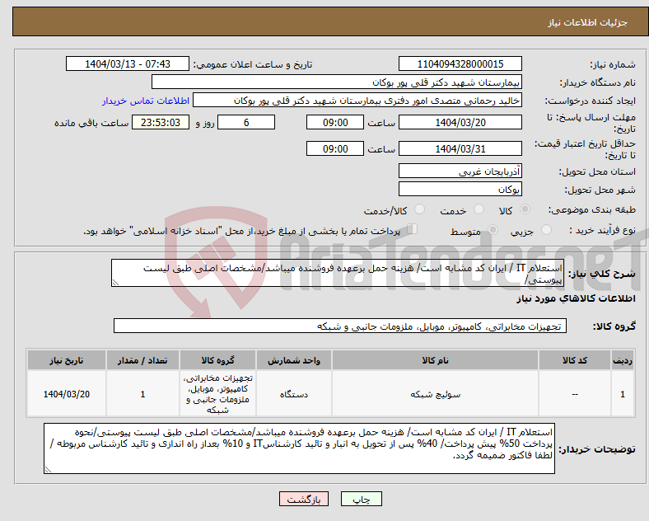
Task: Open the اطلاعات تماس خریدار link
Action: pos(146,101)
